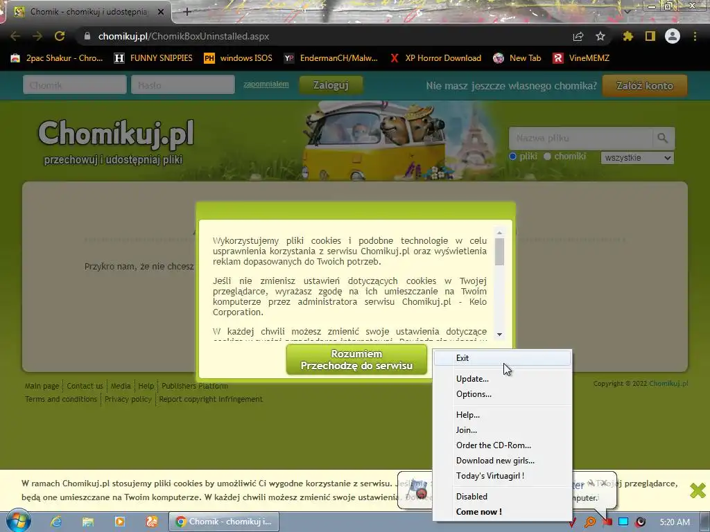Image resolution: width=710 pixels, height=532 pixels.
Task: Click the webcam-like tray icon
Action: (x=640, y=522)
